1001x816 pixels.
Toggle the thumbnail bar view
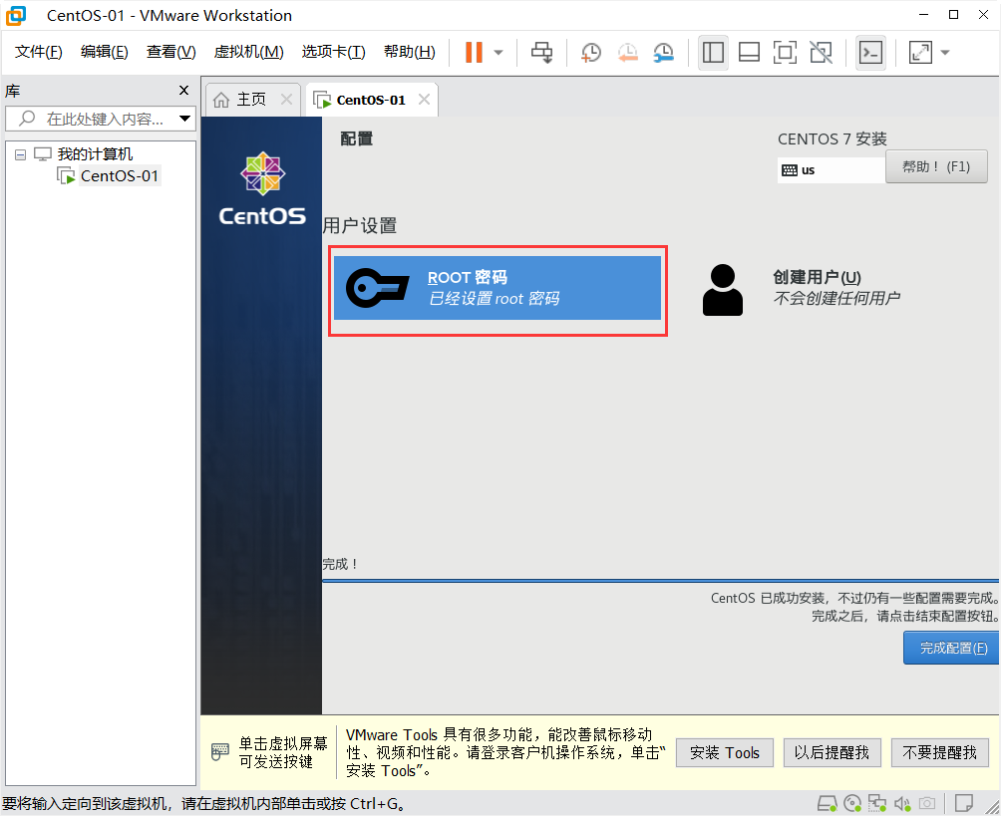(749, 52)
